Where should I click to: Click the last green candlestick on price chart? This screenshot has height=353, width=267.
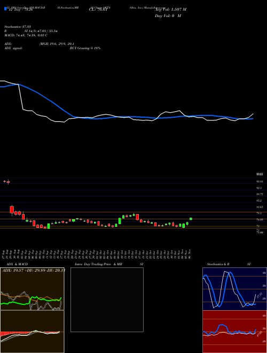191,219
